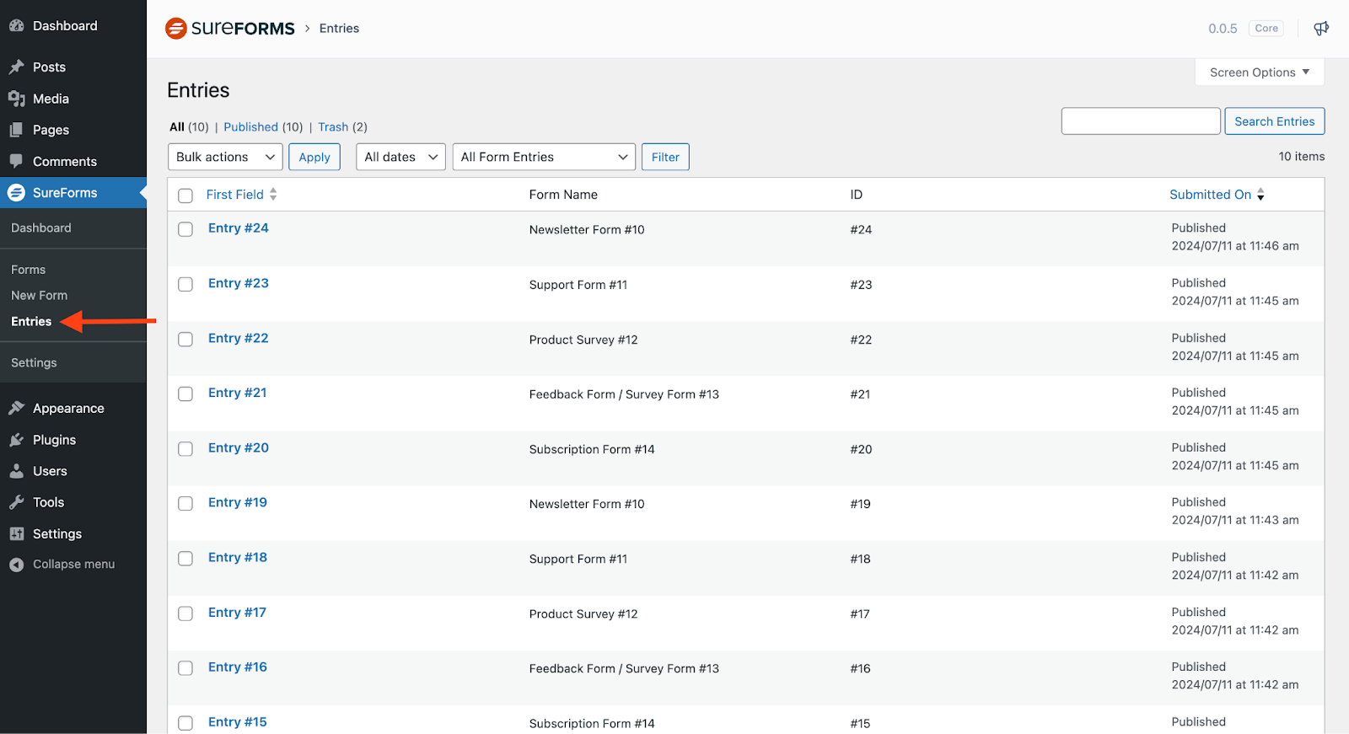Click the Appearance paintbrush icon

pyautogui.click(x=16, y=408)
